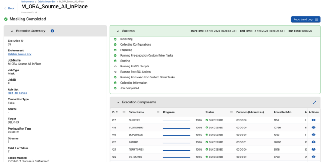Click the Collecting Configurations check icon

coord(115,44)
